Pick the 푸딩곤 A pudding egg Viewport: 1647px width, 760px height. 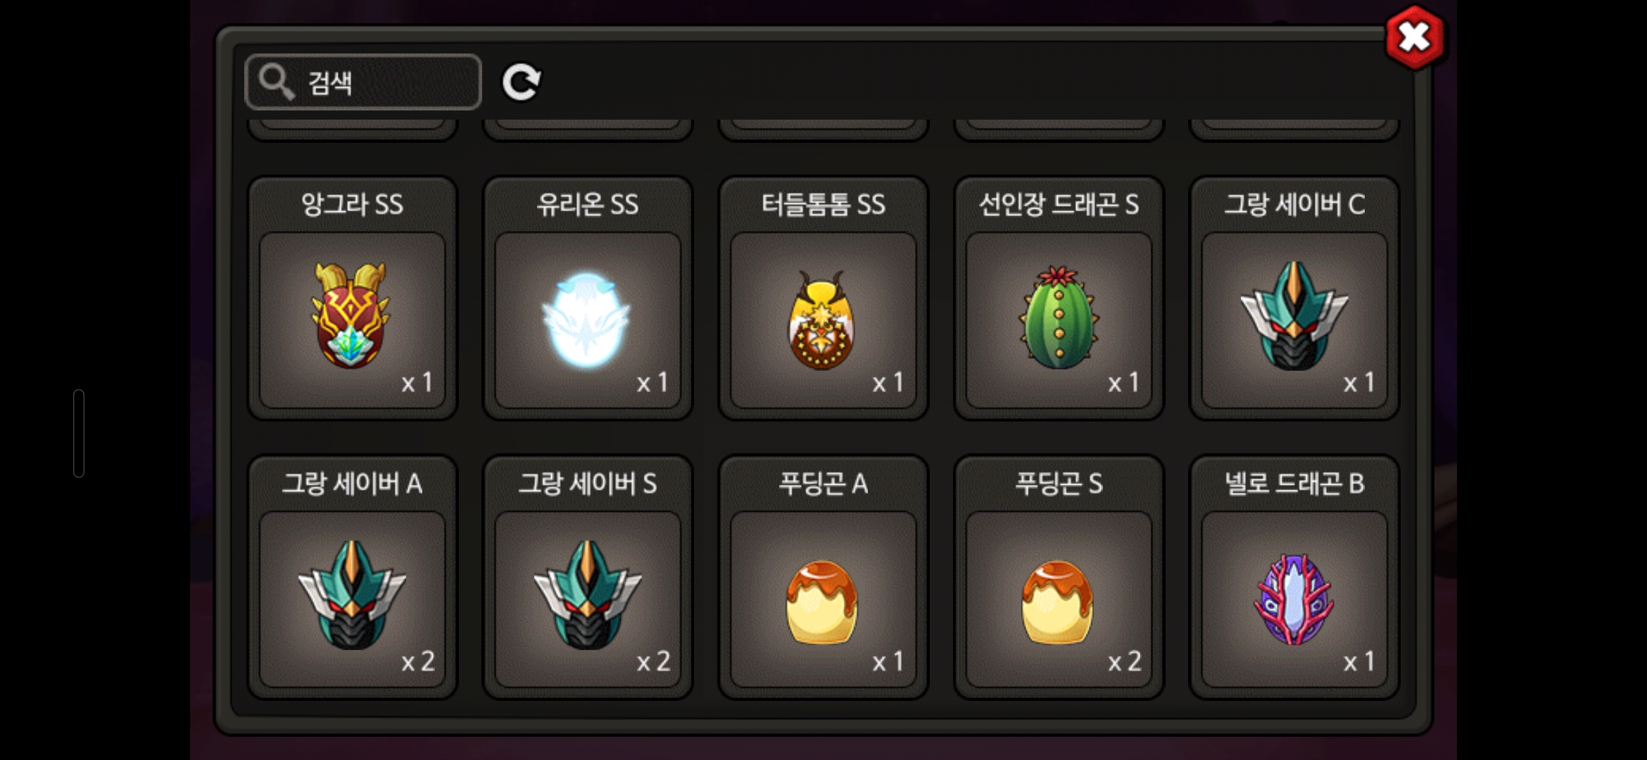point(823,577)
